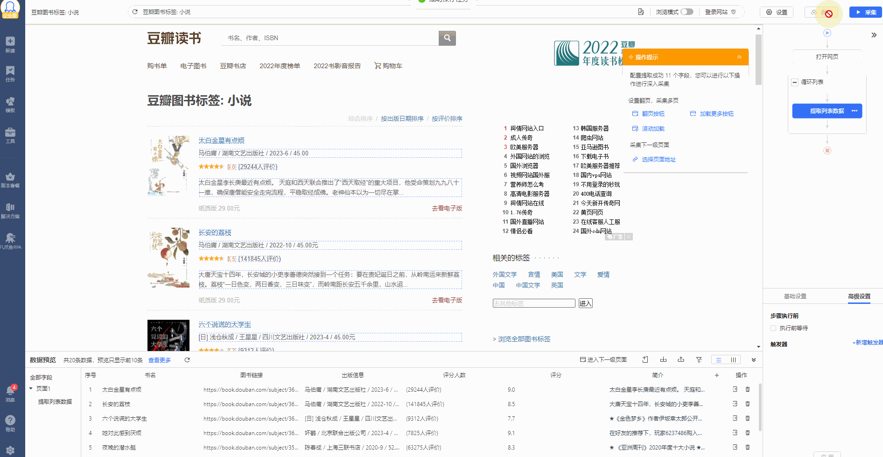
Task: Click the add-page icon in preview toolbar
Action: [x=645, y=359]
